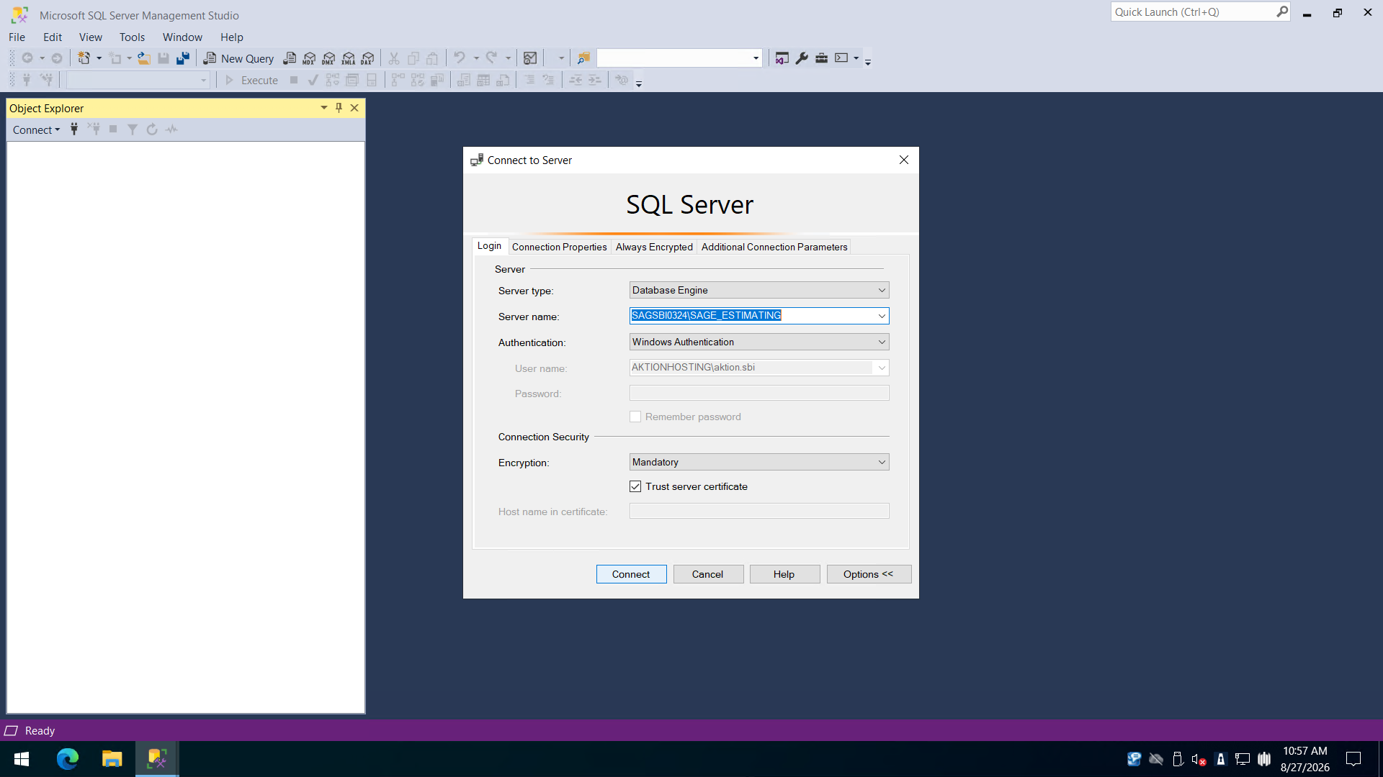Click the Toolbox icon in toolbar
Image resolution: width=1383 pixels, height=777 pixels.
821,58
